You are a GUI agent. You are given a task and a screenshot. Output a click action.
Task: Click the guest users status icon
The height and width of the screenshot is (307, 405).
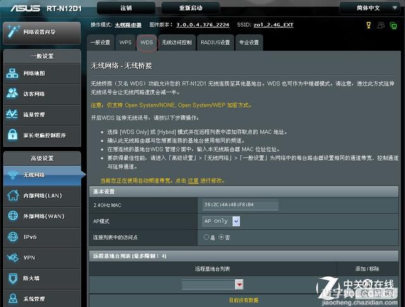(381, 25)
